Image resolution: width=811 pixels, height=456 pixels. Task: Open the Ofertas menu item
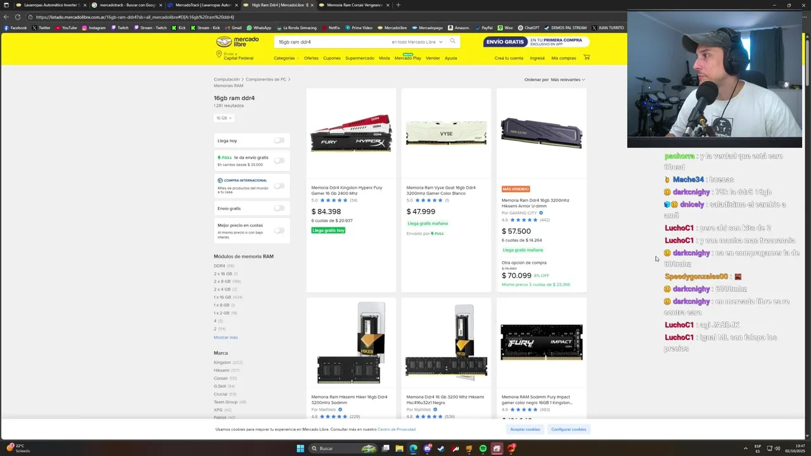point(311,58)
